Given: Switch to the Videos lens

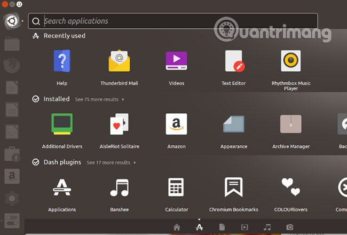Looking at the screenshot, I should [x=245, y=227].
